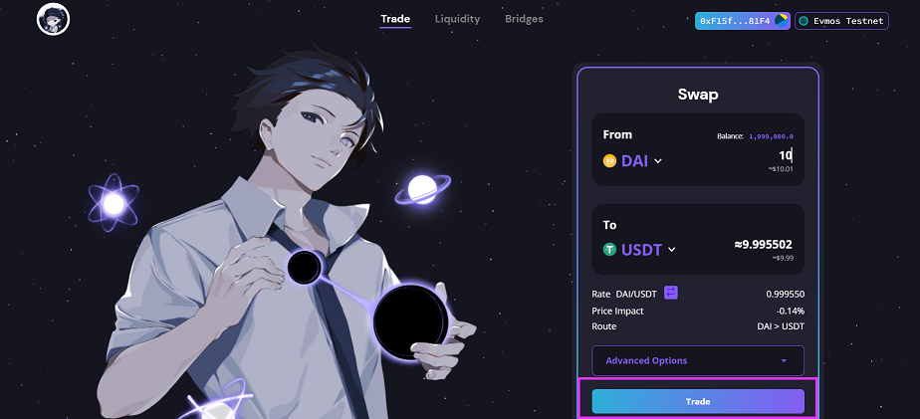Image resolution: width=920 pixels, height=419 pixels.
Task: Click the wallet pie-chart avatar icon
Action: (781, 21)
